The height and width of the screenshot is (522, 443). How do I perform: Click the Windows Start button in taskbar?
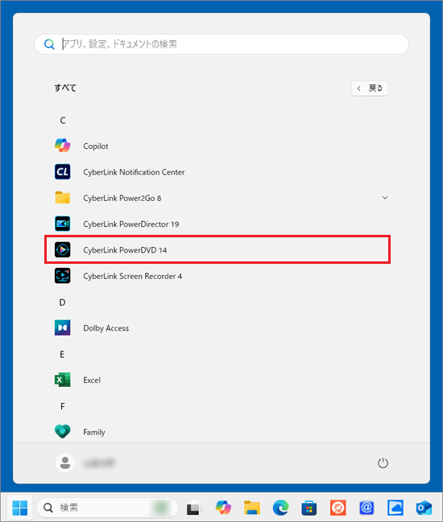[x=19, y=508]
